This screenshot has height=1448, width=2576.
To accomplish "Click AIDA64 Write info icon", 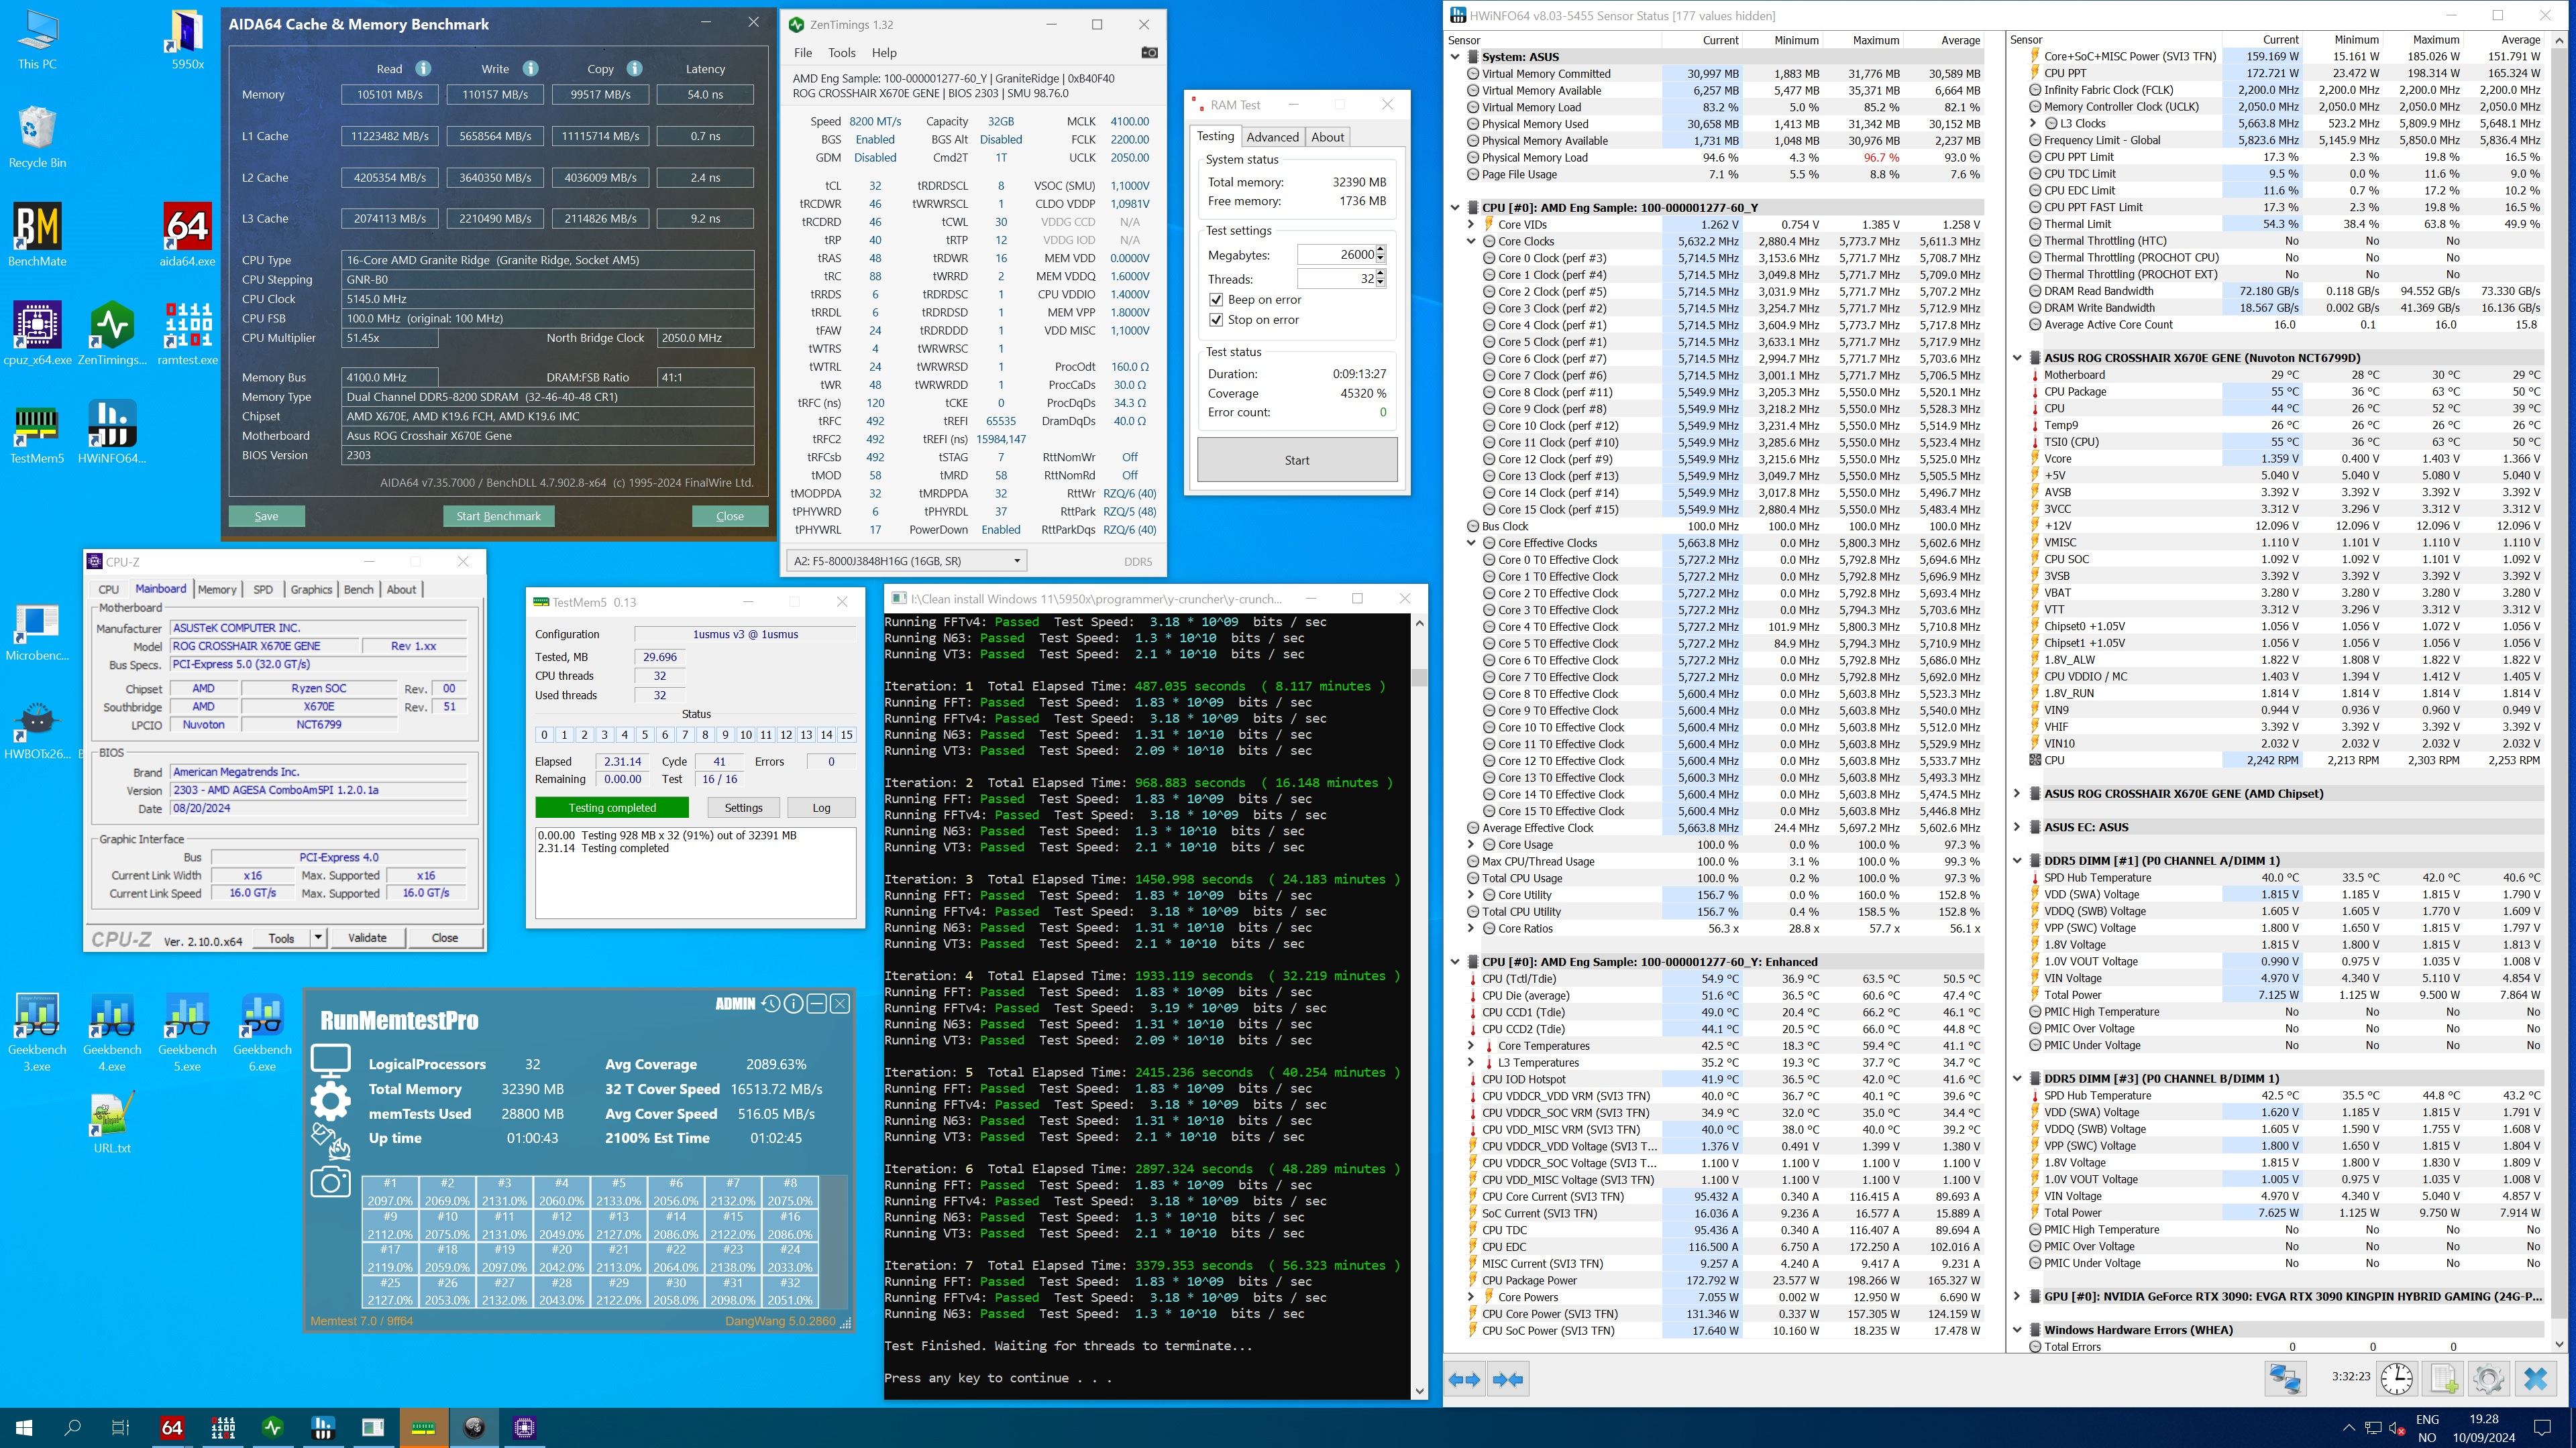I will 530,69.
